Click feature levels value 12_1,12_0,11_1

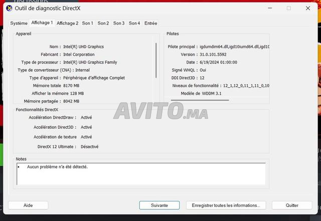[x=246, y=86]
